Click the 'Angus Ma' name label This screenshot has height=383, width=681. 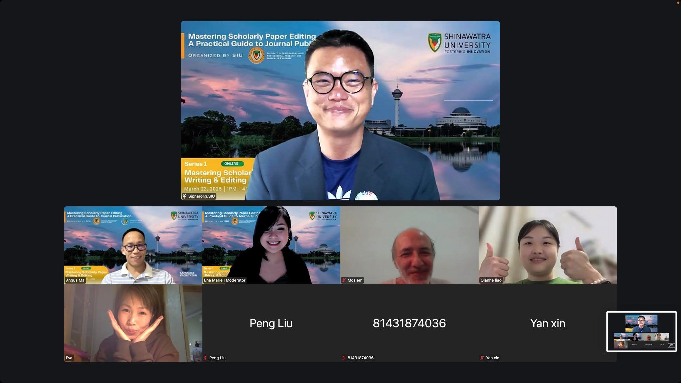click(x=75, y=280)
